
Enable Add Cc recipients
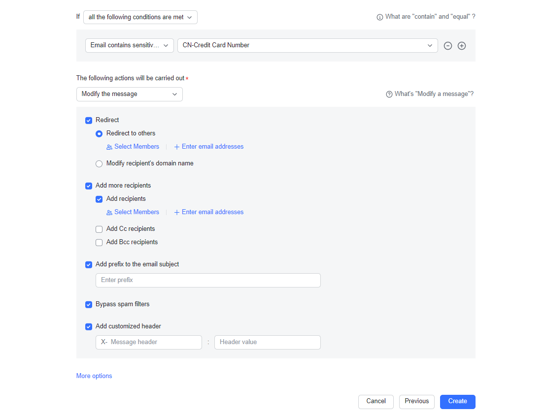(99, 229)
